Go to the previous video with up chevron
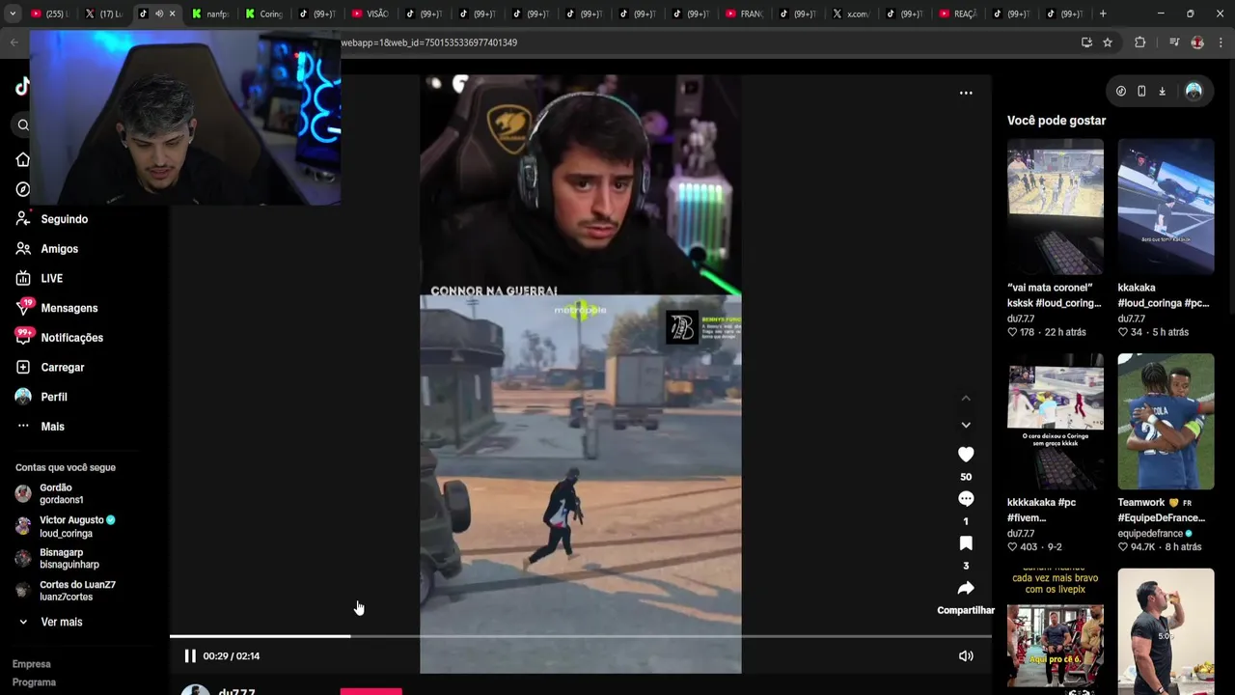This screenshot has height=695, width=1235. [x=966, y=398]
